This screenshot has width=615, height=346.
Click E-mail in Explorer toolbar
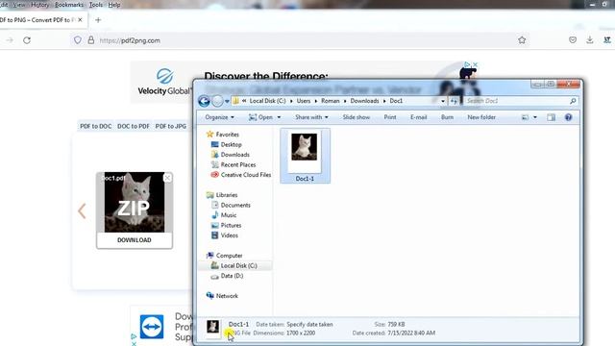419,117
